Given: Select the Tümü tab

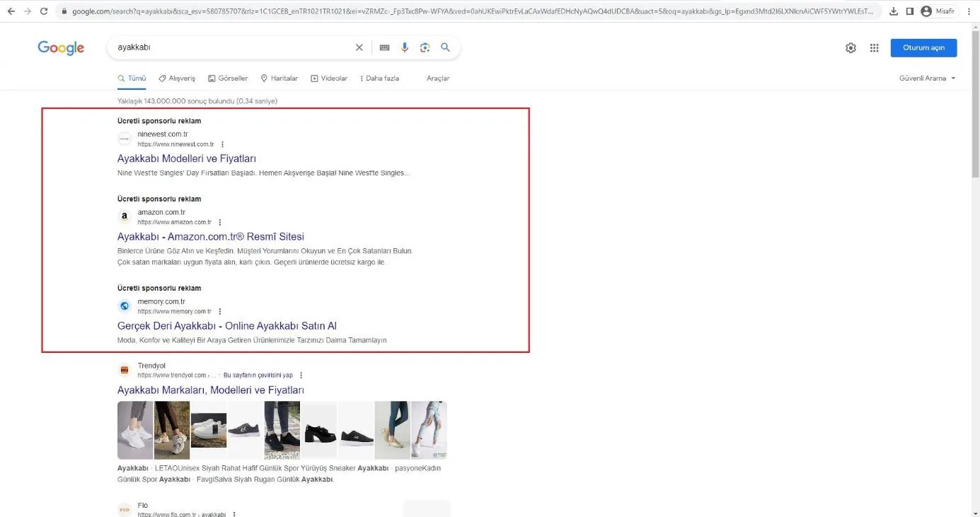Looking at the screenshot, I should tap(132, 79).
